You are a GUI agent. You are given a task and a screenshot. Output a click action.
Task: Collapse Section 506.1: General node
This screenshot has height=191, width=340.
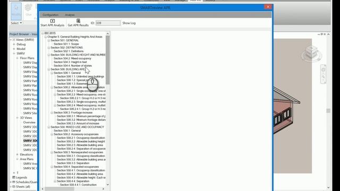52,73
